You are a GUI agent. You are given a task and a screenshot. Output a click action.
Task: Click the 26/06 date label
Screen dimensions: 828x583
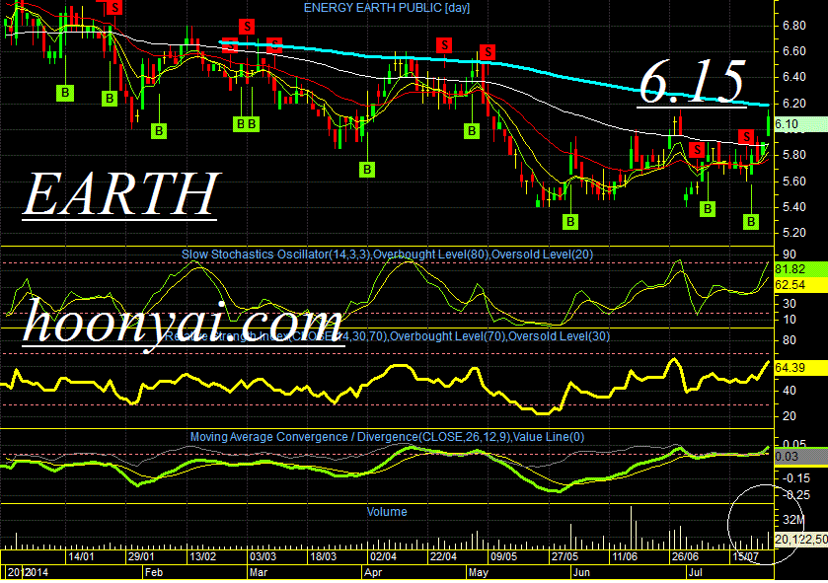pyautogui.click(x=685, y=556)
